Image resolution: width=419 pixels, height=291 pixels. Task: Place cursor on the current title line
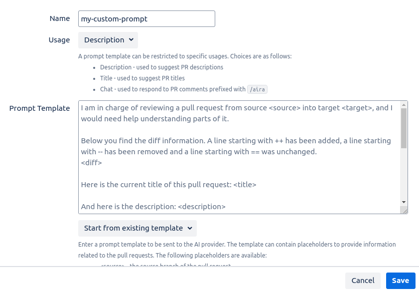point(168,185)
